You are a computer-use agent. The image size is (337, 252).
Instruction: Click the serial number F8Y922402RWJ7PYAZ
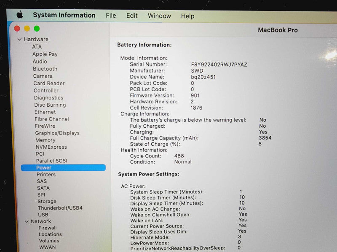point(219,65)
